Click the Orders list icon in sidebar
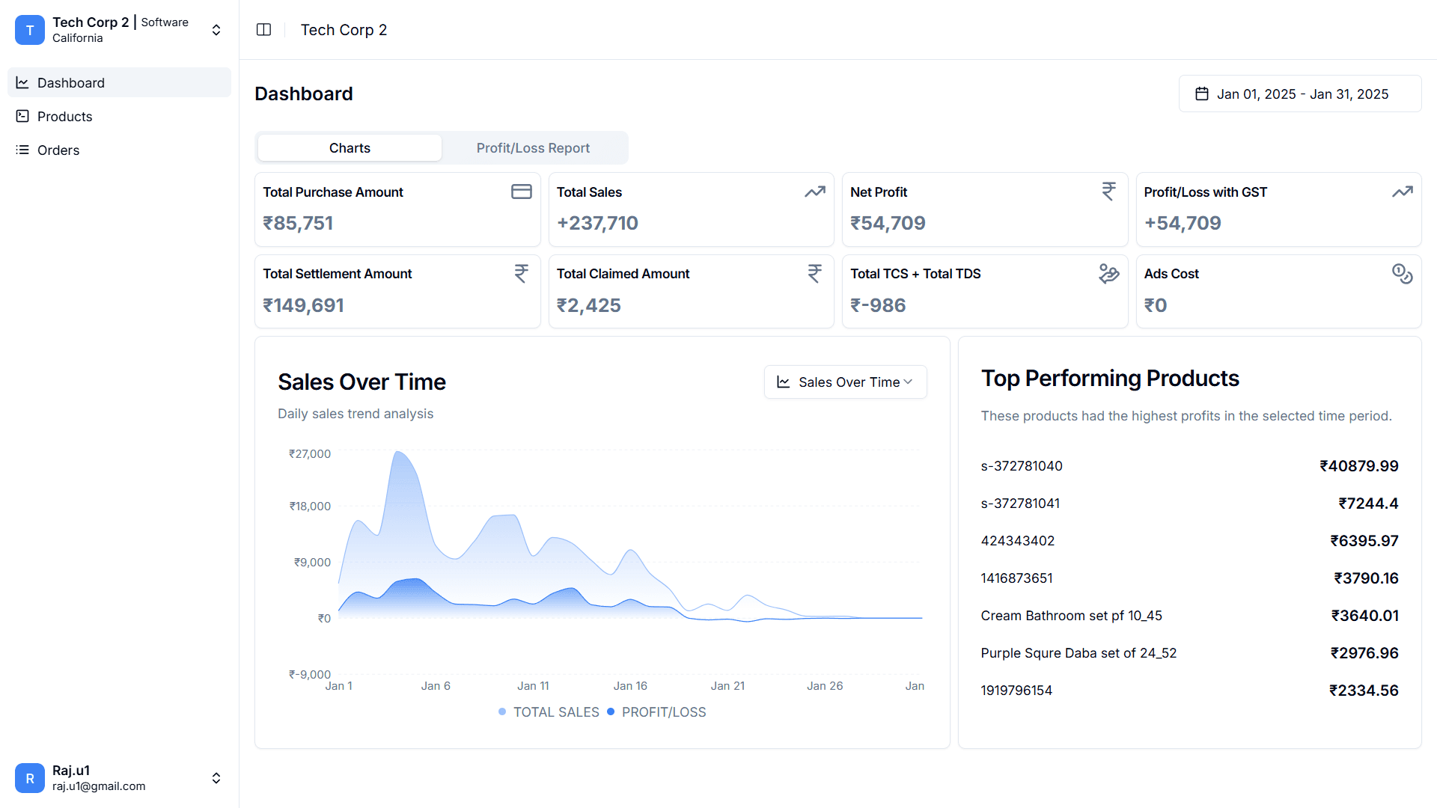 22,150
